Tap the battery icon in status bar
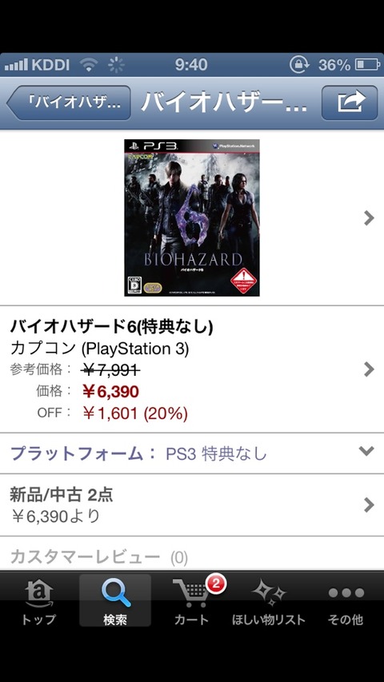Viewport: 384px width, 682px height. coord(367,65)
